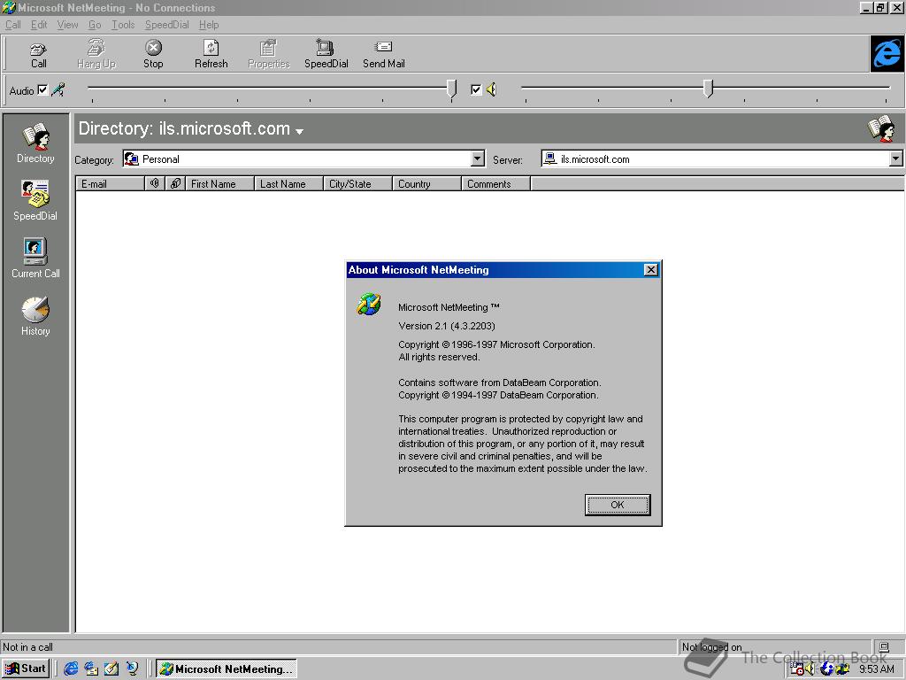Click the Start button
906x680 pixels.
click(x=26, y=668)
